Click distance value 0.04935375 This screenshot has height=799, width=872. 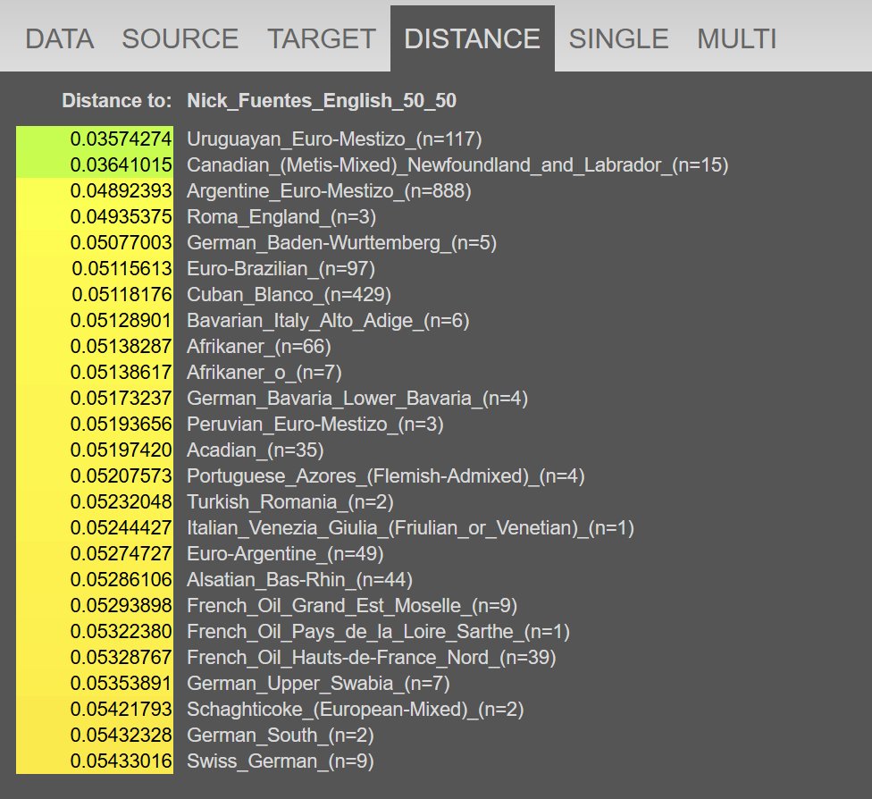pyautogui.click(x=122, y=217)
